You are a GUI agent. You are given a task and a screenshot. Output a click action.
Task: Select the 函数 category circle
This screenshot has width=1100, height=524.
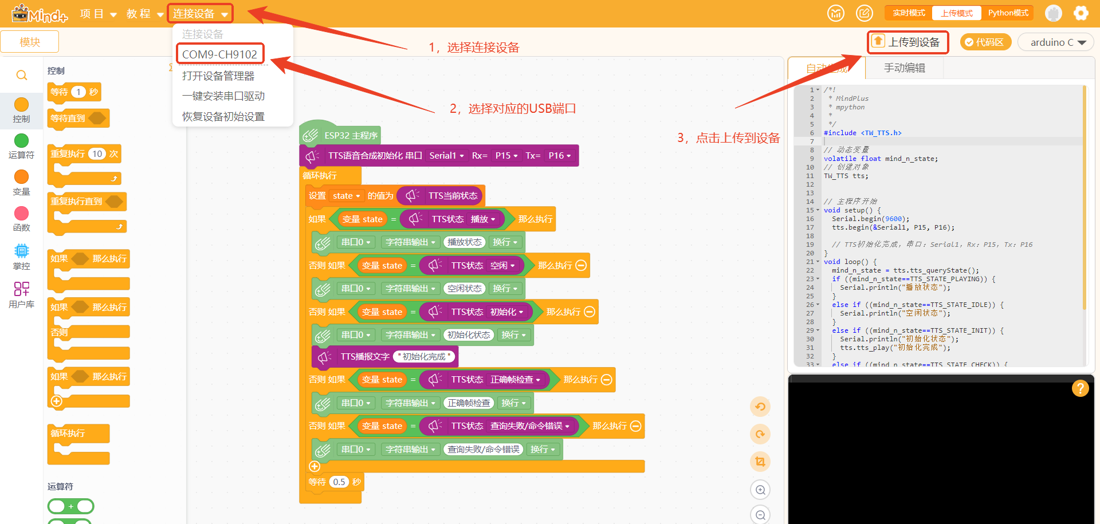click(21, 213)
